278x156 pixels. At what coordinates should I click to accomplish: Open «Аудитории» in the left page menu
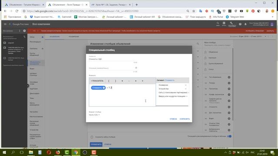[33, 88]
